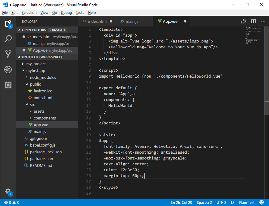Expand the node_modules folder
Image resolution: width=269 pixels, height=206 pixels.
point(26,77)
